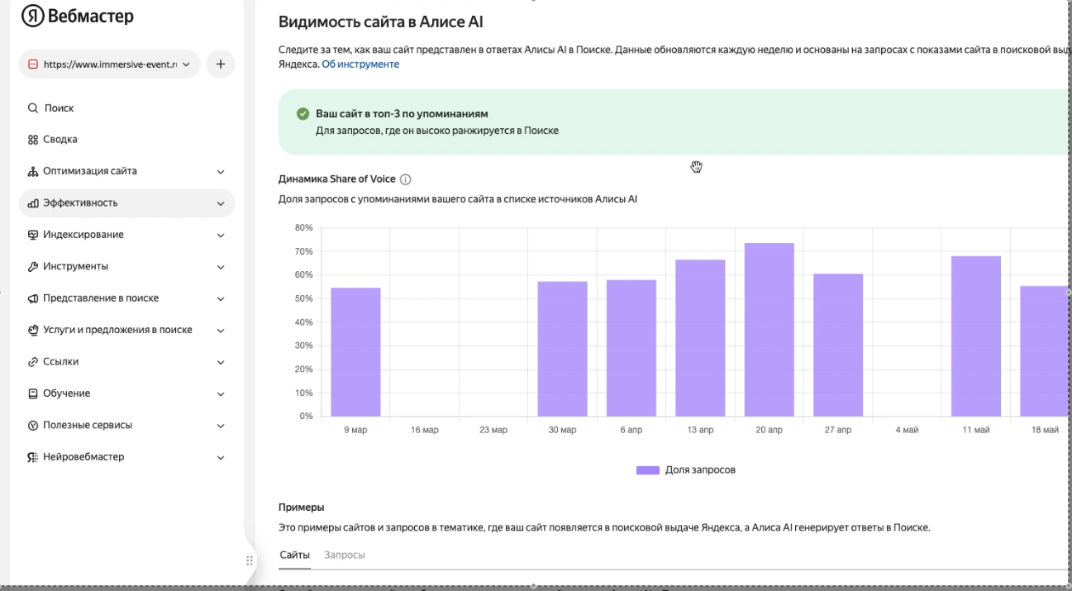Click the red site status icon

pyautogui.click(x=33, y=64)
